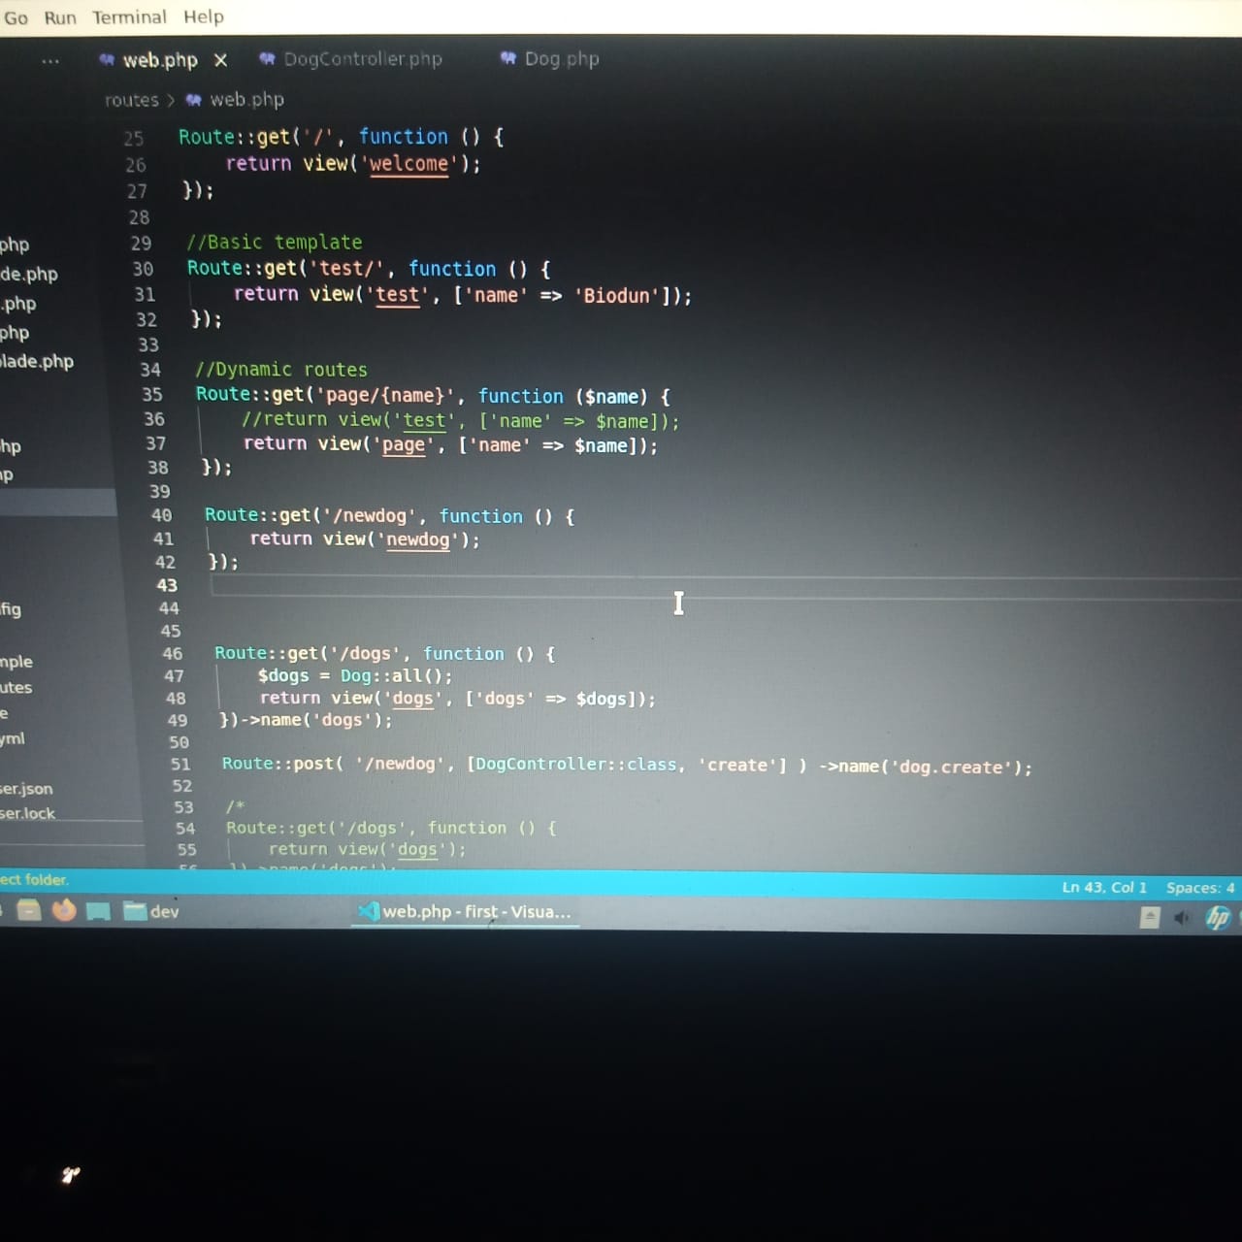
Task: Switch to the DogController.php tab
Action: point(351,59)
